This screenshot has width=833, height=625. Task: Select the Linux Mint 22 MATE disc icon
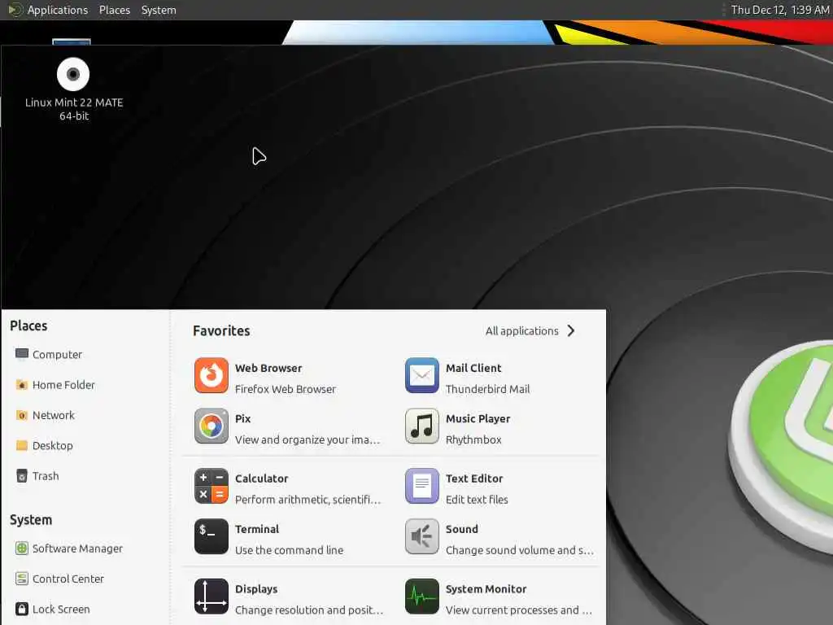73,74
